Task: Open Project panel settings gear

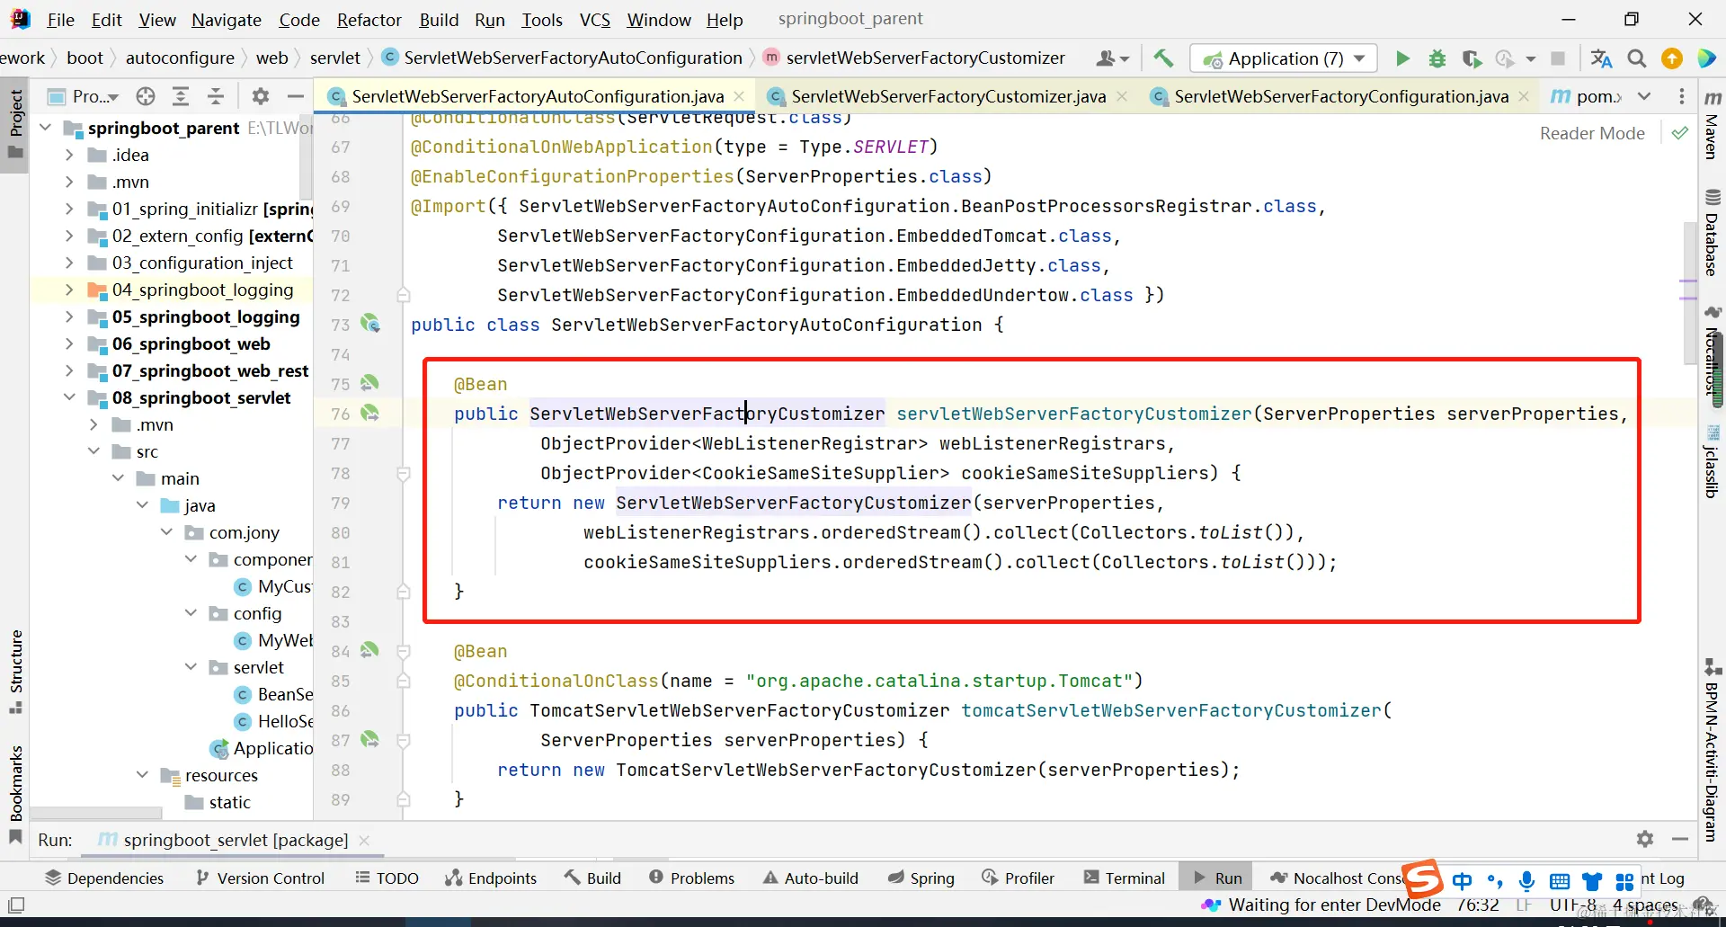Action: tap(261, 96)
